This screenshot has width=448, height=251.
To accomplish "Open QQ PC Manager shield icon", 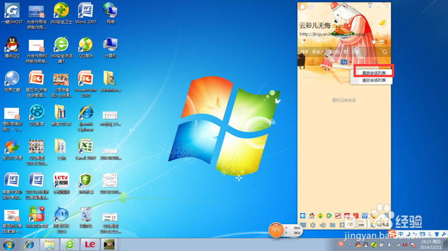I will coord(365,216).
